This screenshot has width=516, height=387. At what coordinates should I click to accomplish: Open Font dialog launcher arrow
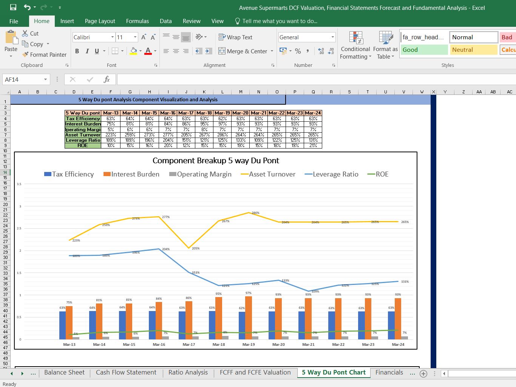click(x=156, y=65)
